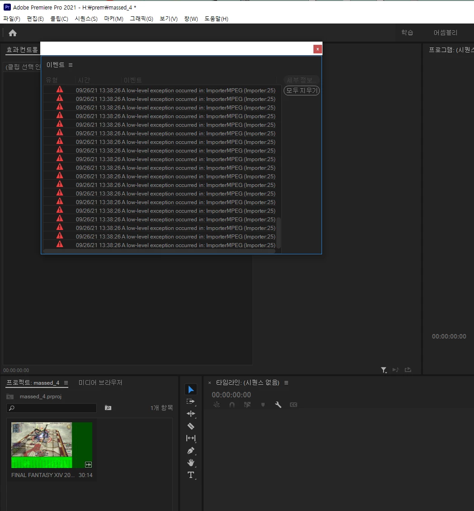
Task: Open the 파일(F) menu
Action: 12,19
